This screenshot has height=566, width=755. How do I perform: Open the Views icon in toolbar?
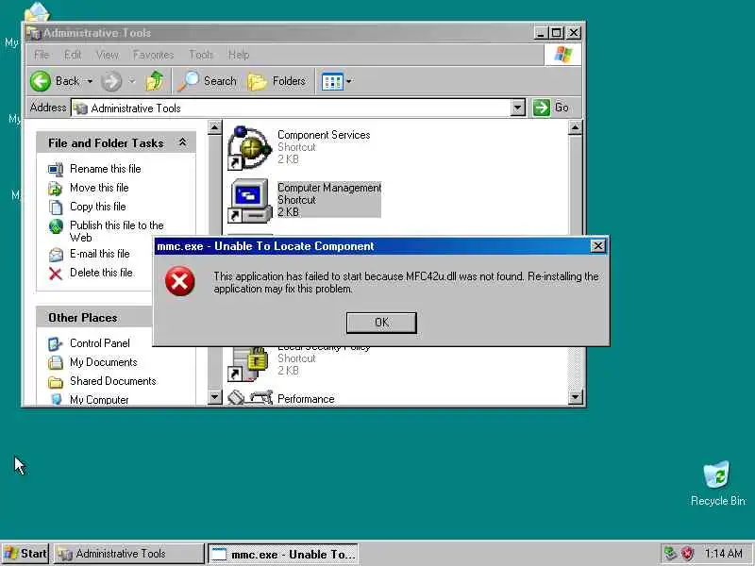click(332, 82)
